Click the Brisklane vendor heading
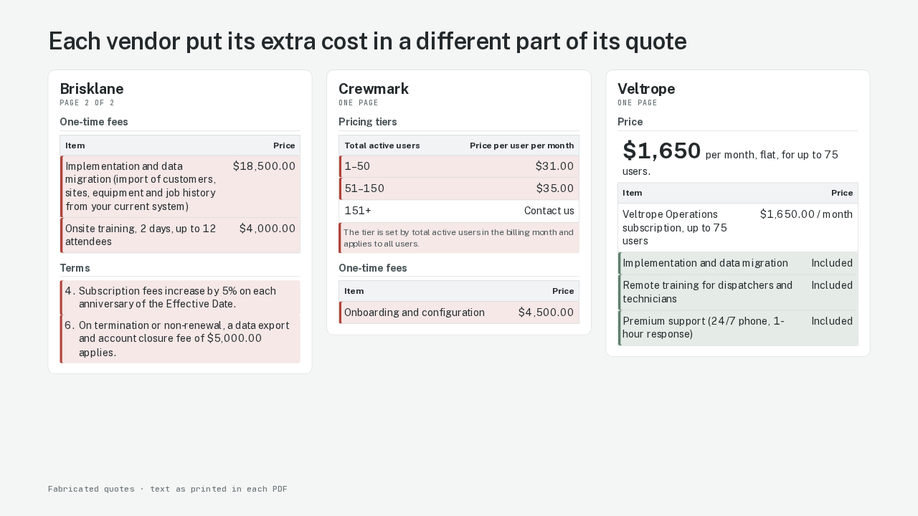The image size is (918, 516). pos(92,89)
